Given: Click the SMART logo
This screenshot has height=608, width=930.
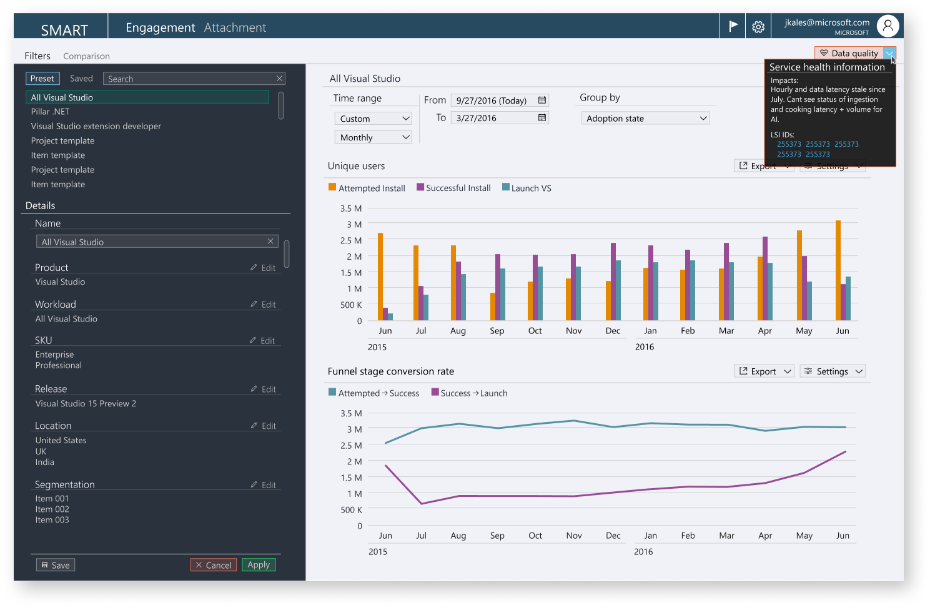Looking at the screenshot, I should (64, 30).
